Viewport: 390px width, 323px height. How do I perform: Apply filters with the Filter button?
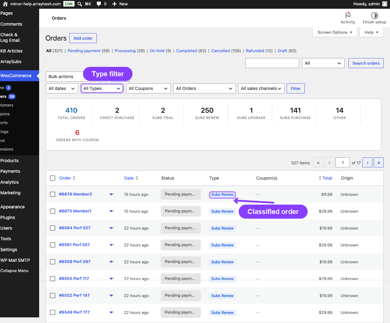click(x=296, y=88)
